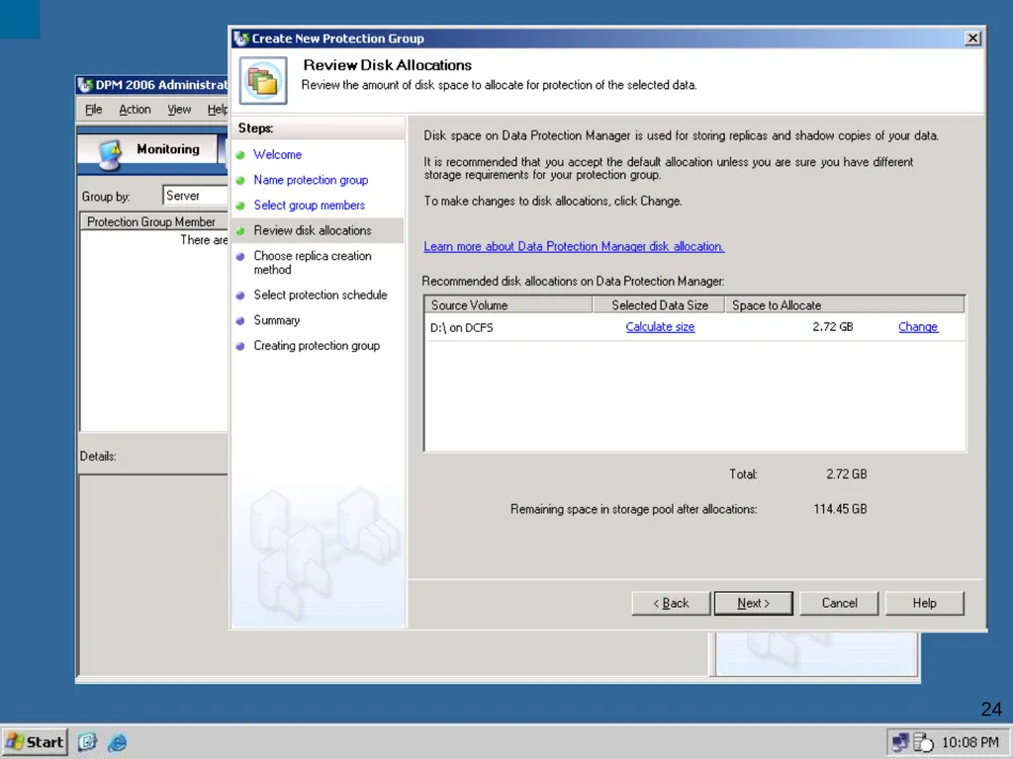Click the protection group folders icon in wizard header
1013x759 pixels.
click(263, 81)
